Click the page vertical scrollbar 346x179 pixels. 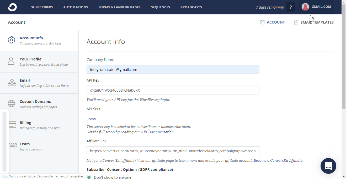(x=344, y=56)
